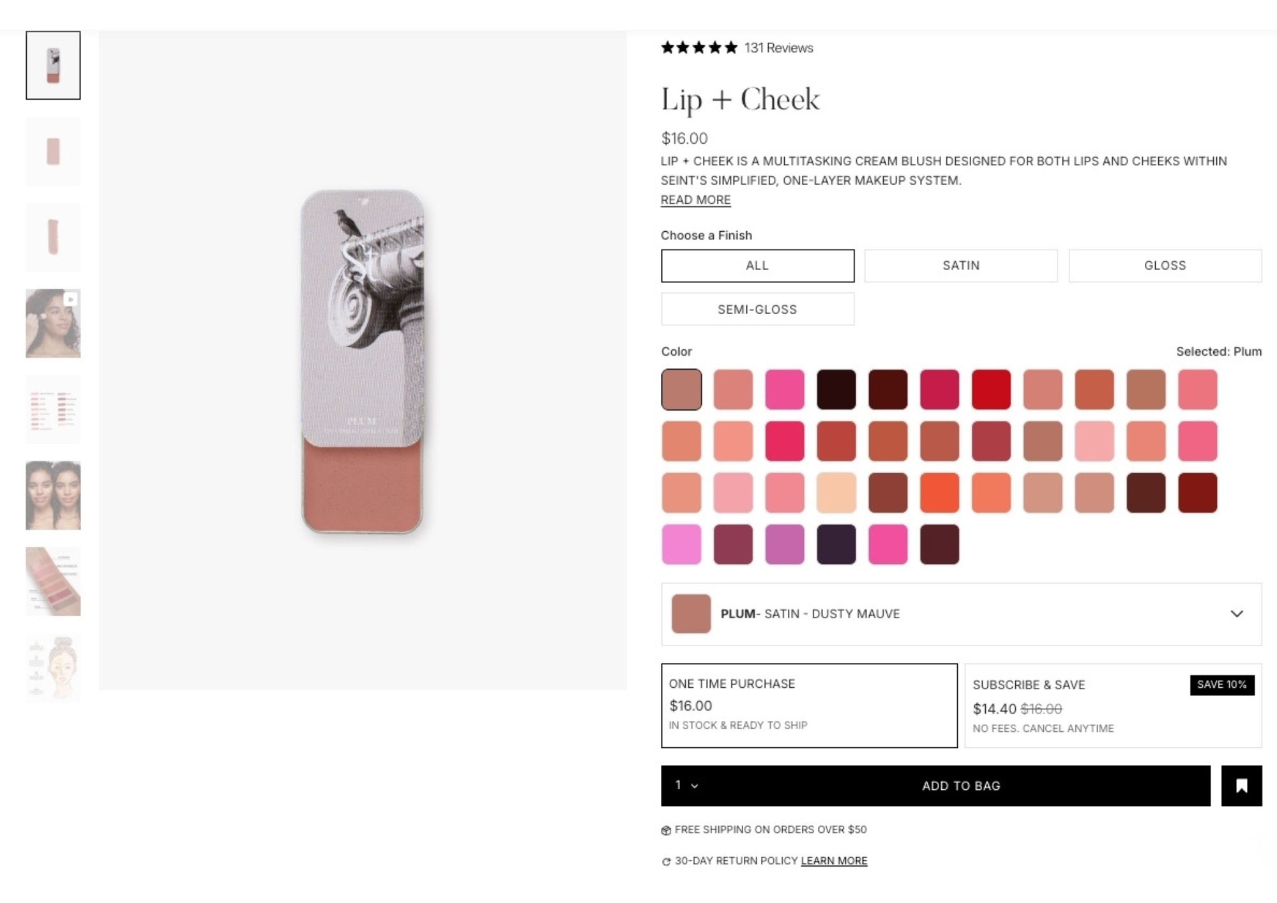Click the Add to Bag button

point(961,785)
